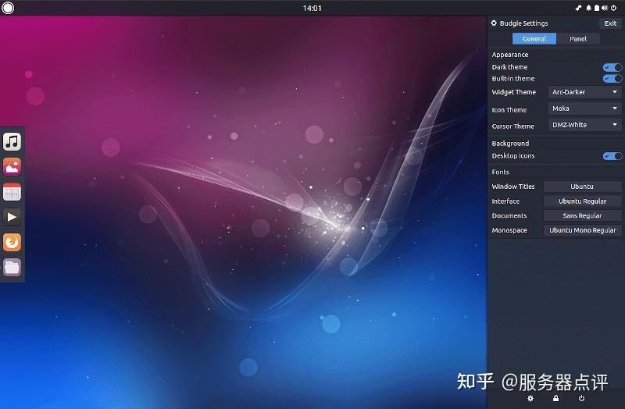Image resolution: width=625 pixels, height=409 pixels.
Task: Open the Icon Theme Moka dropdown
Action: click(x=584, y=108)
